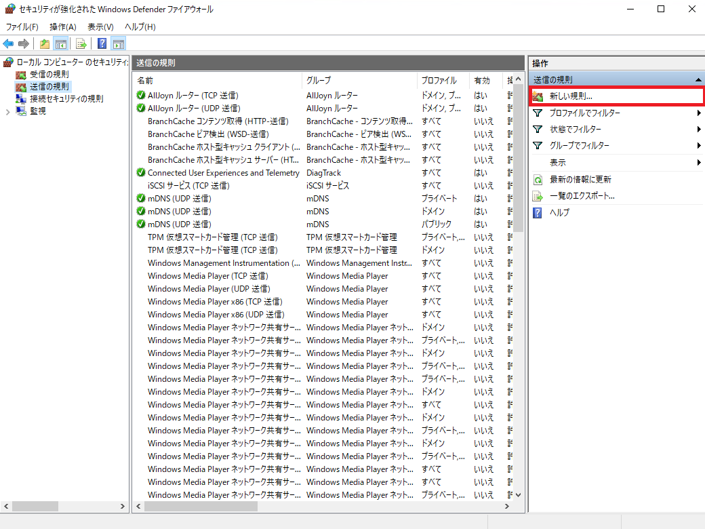Viewport: 705px width, 529px height.
Task: Click the green check on the mDNS ドメイン row
Action: tap(141, 212)
